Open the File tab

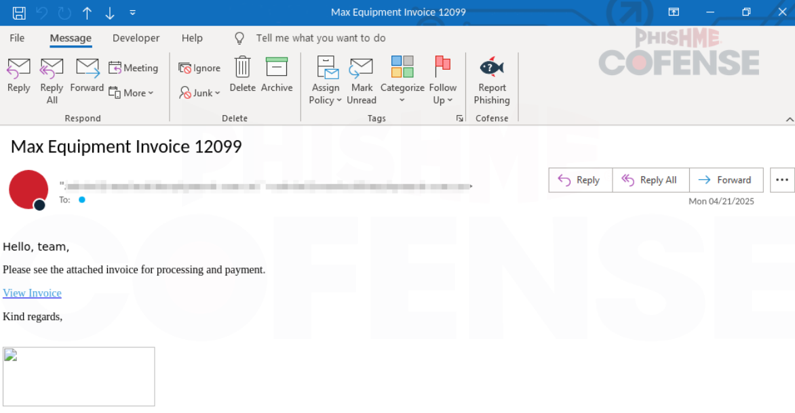click(x=17, y=38)
